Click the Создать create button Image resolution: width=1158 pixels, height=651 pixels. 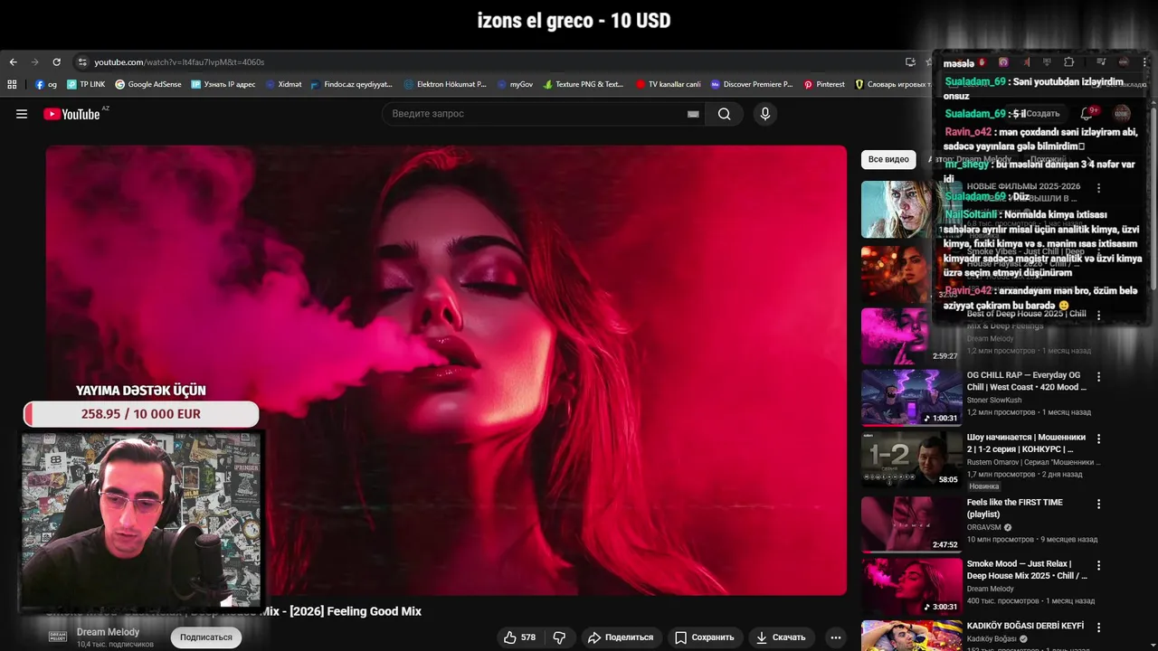coord(1039,114)
